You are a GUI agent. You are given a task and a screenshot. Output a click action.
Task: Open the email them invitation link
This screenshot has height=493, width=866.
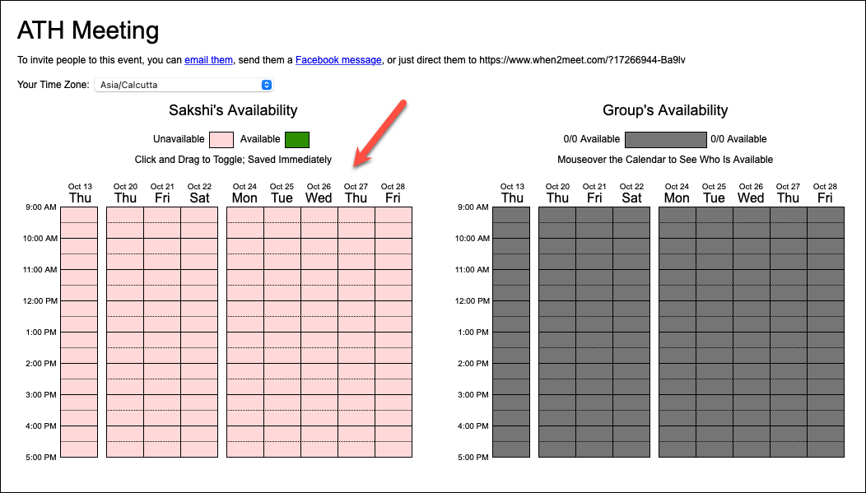point(208,59)
